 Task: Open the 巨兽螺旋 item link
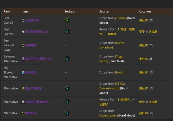(x=31, y=45)
